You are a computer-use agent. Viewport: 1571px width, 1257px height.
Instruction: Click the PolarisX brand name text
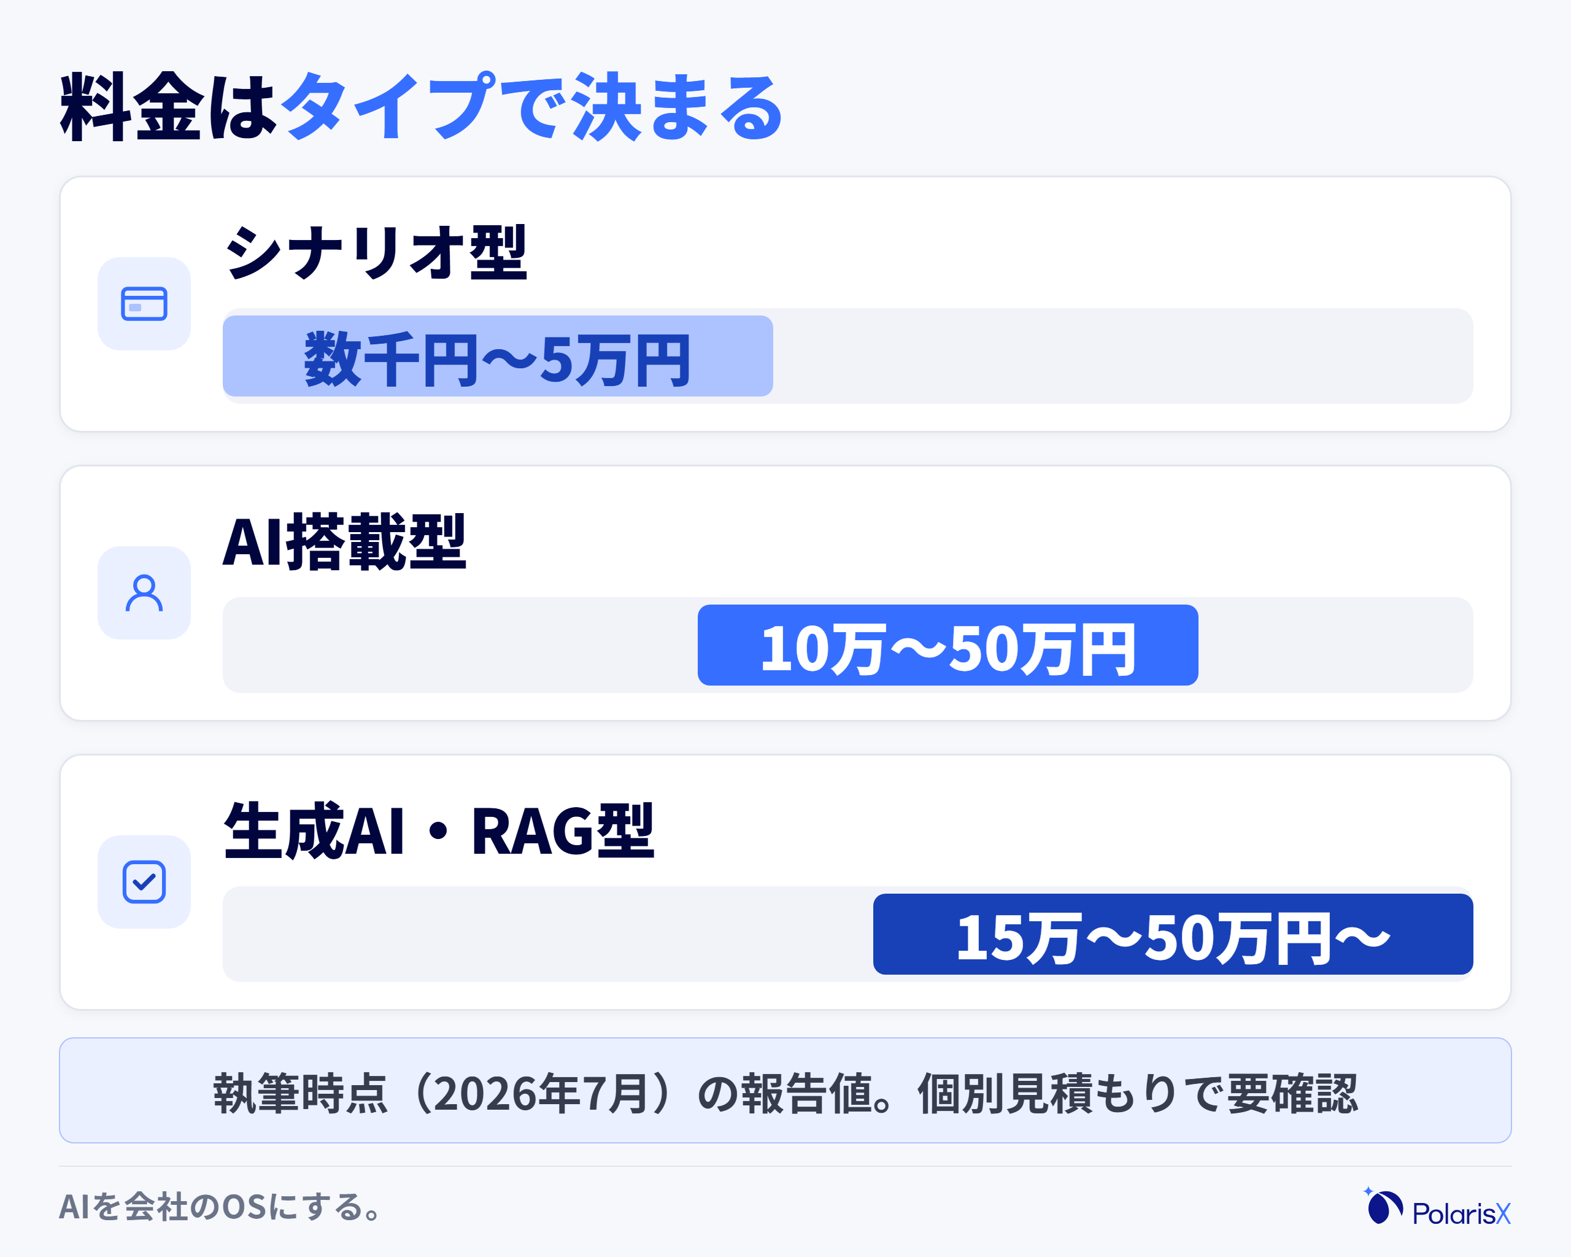(x=1462, y=1213)
